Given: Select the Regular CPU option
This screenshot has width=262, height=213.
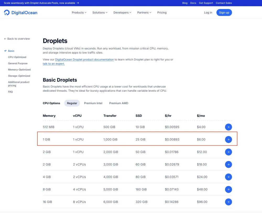Looking at the screenshot, I should coord(72,103).
